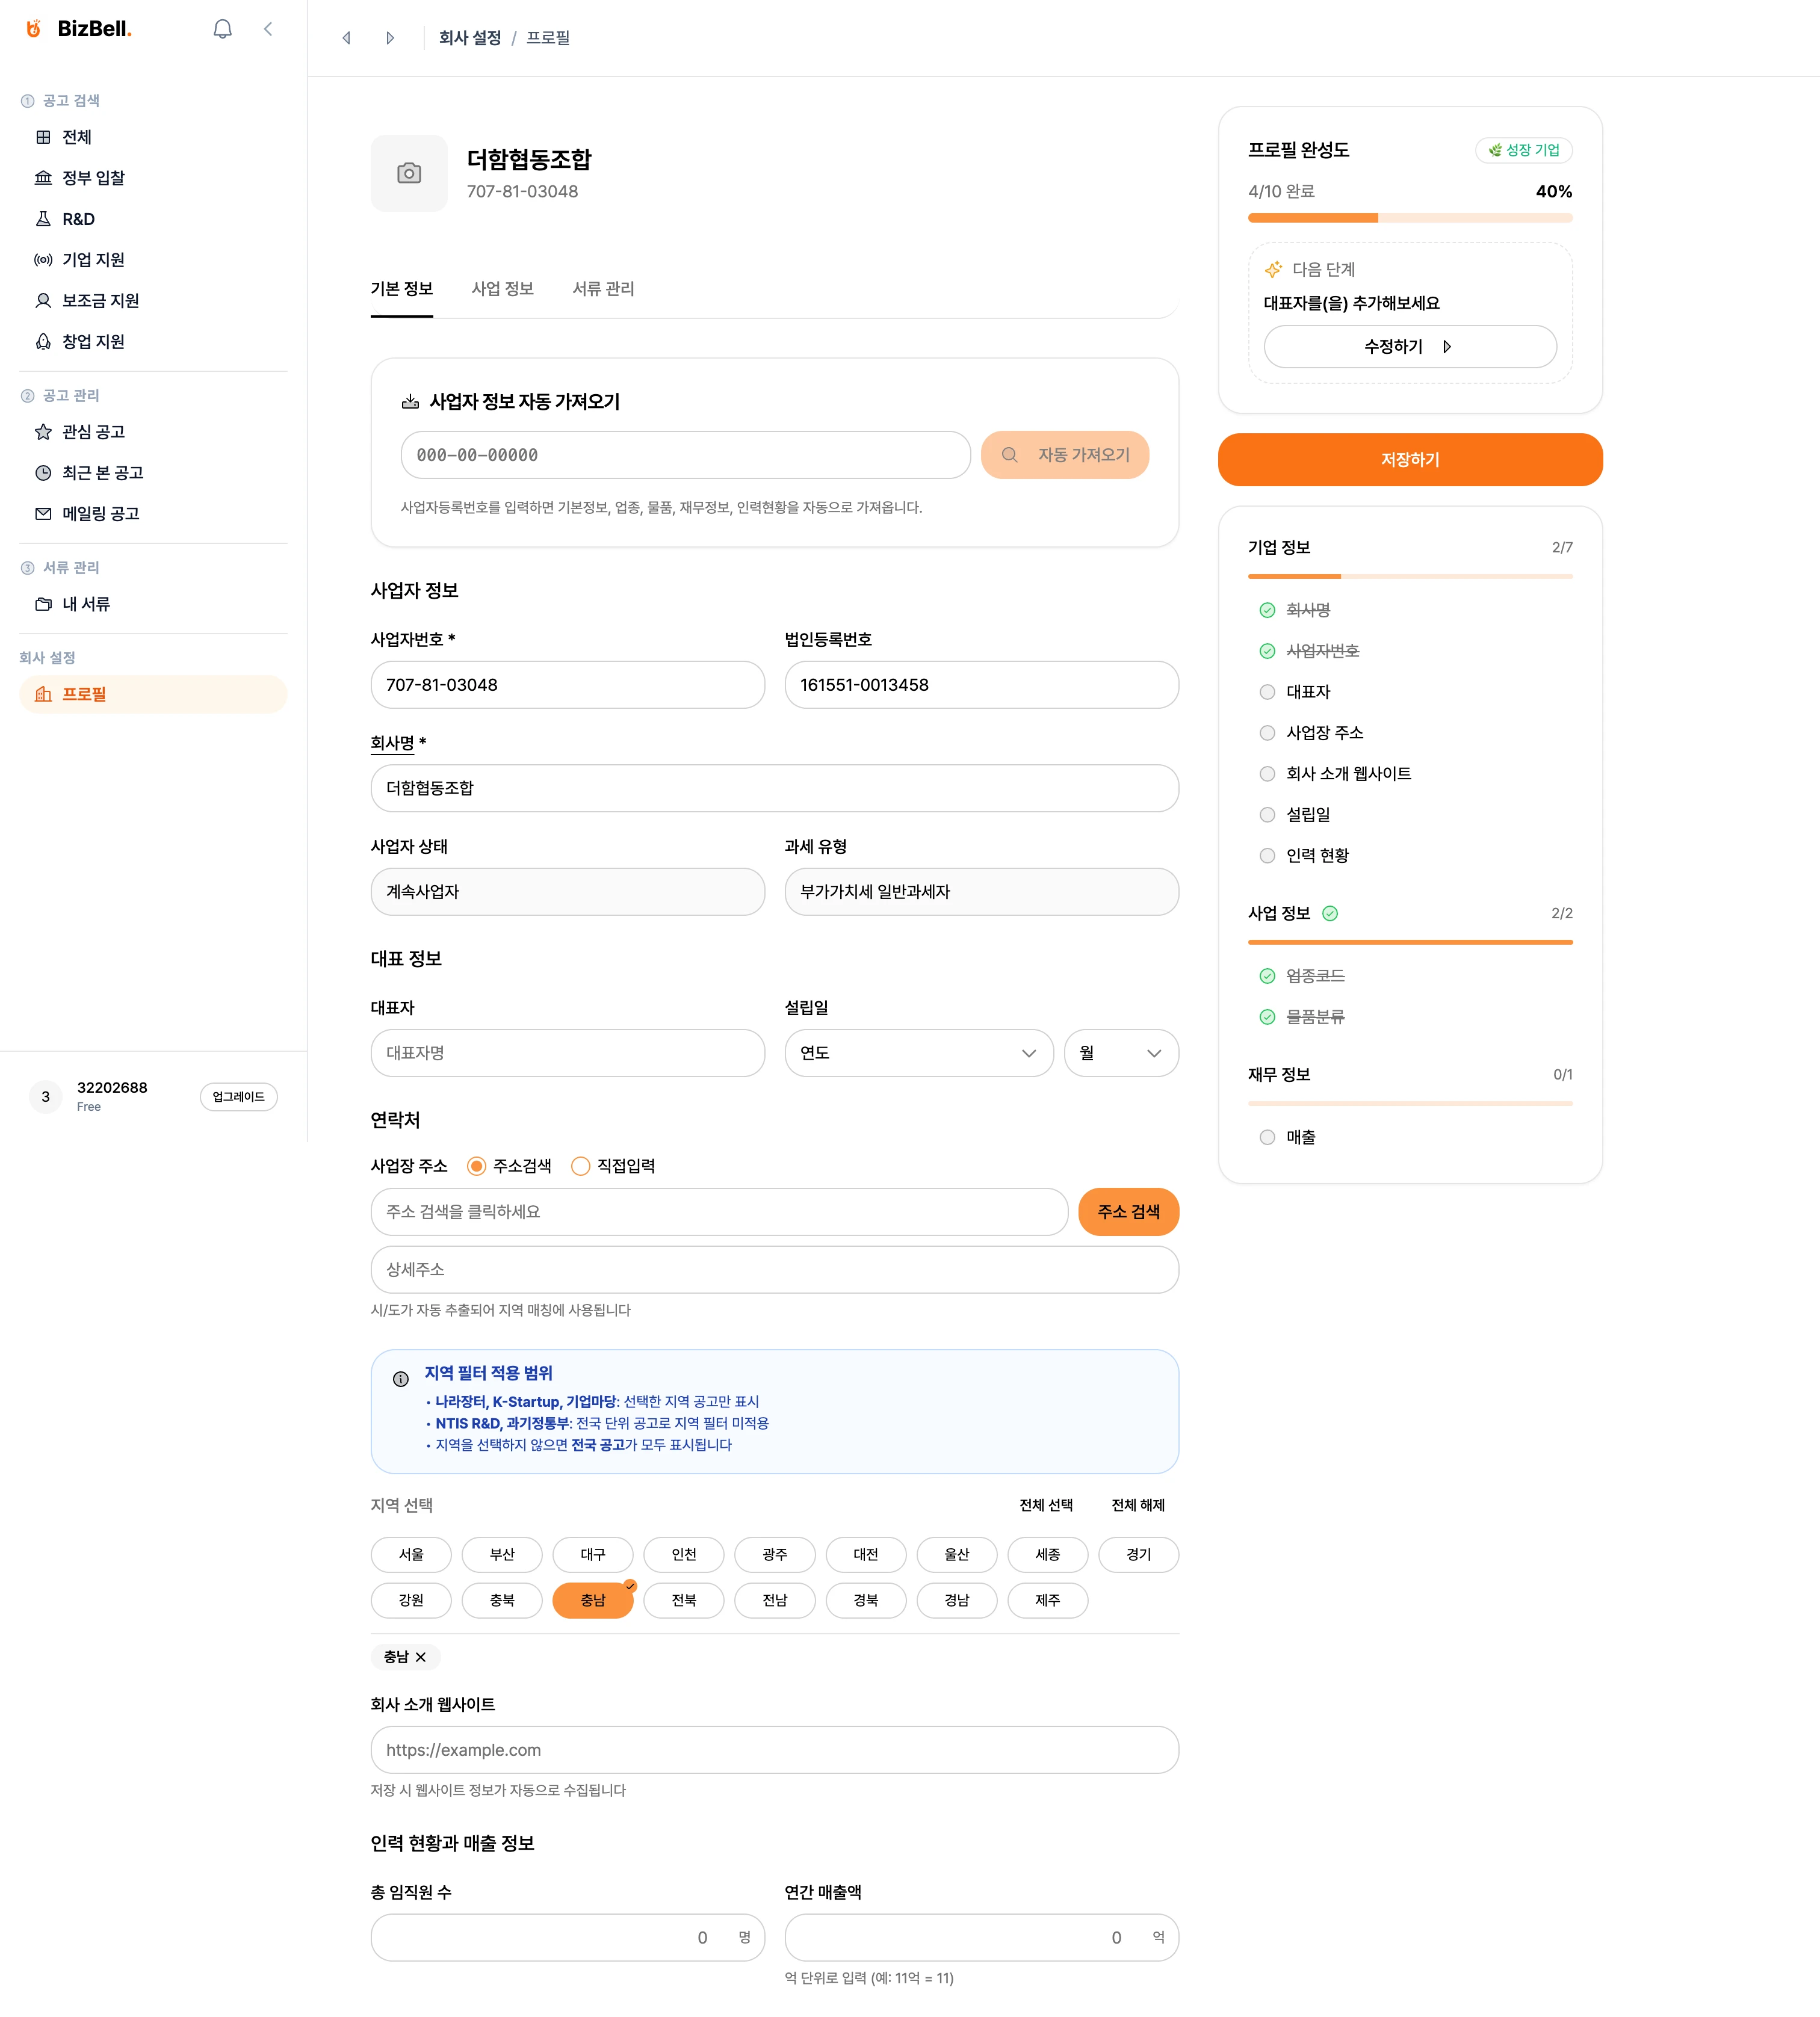This screenshot has width=1820, height=2017.
Task: Expand 수정하기 next step button
Action: click(x=1409, y=347)
